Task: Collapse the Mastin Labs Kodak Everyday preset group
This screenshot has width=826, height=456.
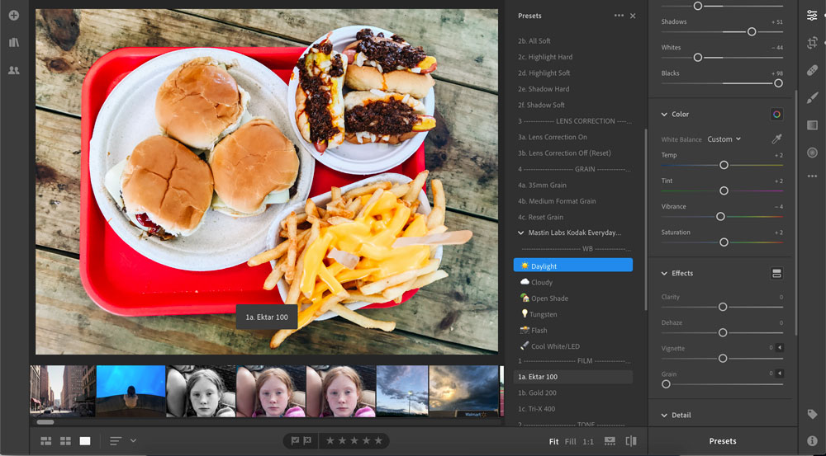Action: (520, 233)
